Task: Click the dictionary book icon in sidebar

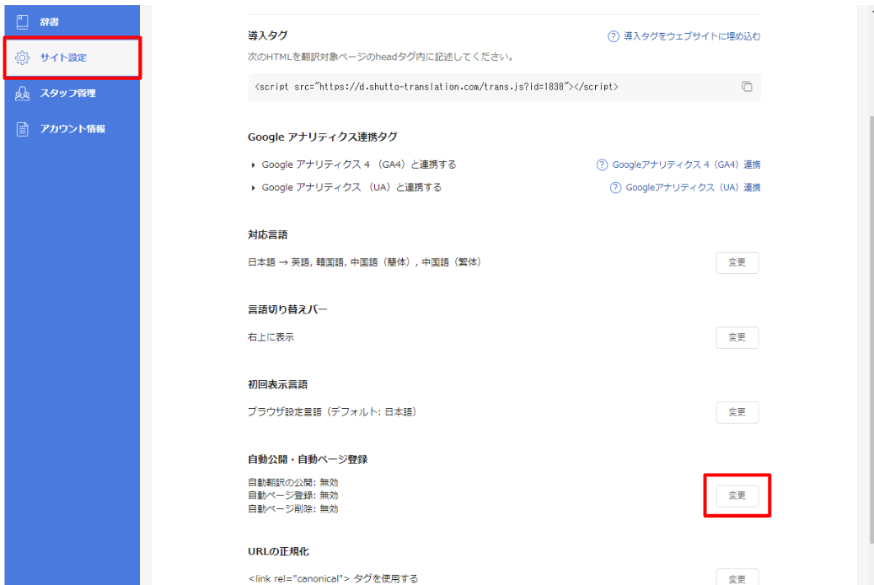Action: pos(22,22)
